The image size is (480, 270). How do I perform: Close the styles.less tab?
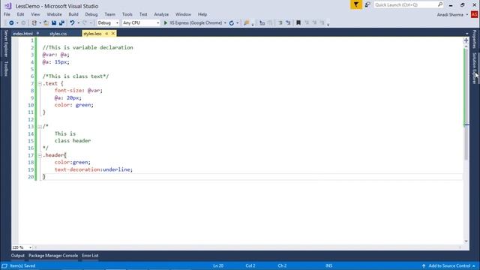113,33
